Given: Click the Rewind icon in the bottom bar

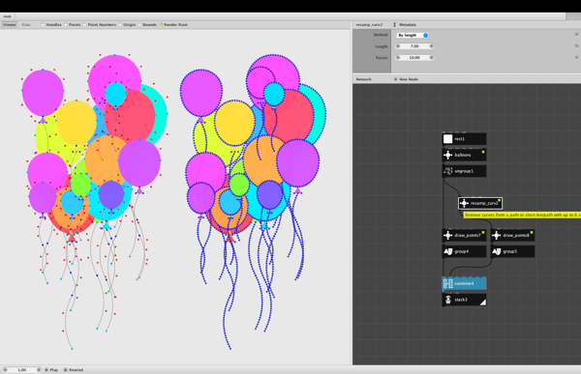Looking at the screenshot, I should [x=65, y=369].
